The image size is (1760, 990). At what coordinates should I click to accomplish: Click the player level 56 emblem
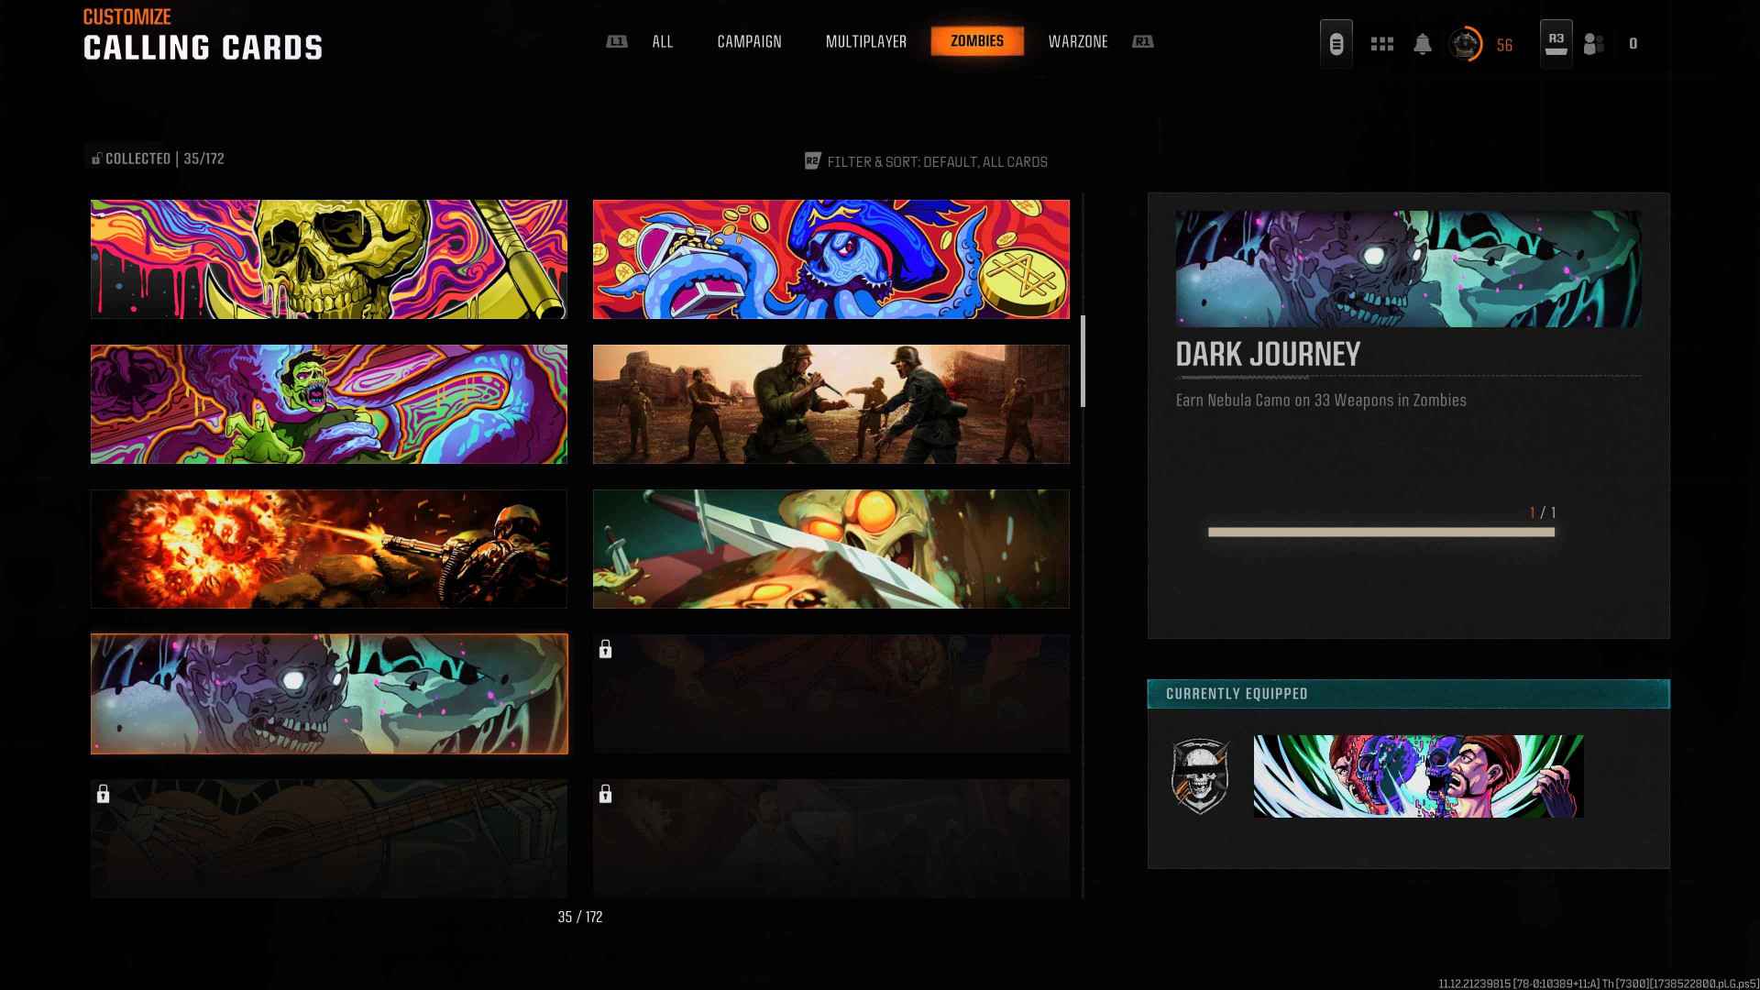[x=1465, y=44]
